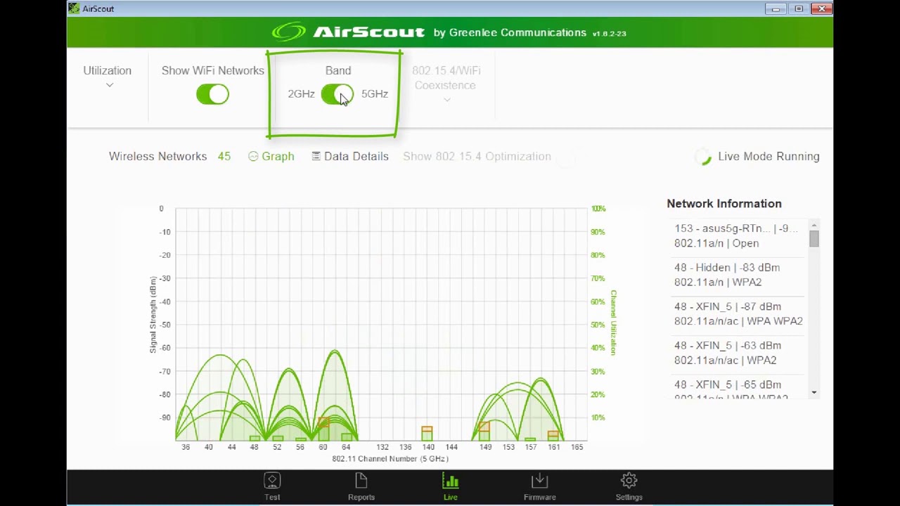Image resolution: width=900 pixels, height=506 pixels.
Task: Select network 153 - asus5g-RTn entry
Action: coord(738,235)
